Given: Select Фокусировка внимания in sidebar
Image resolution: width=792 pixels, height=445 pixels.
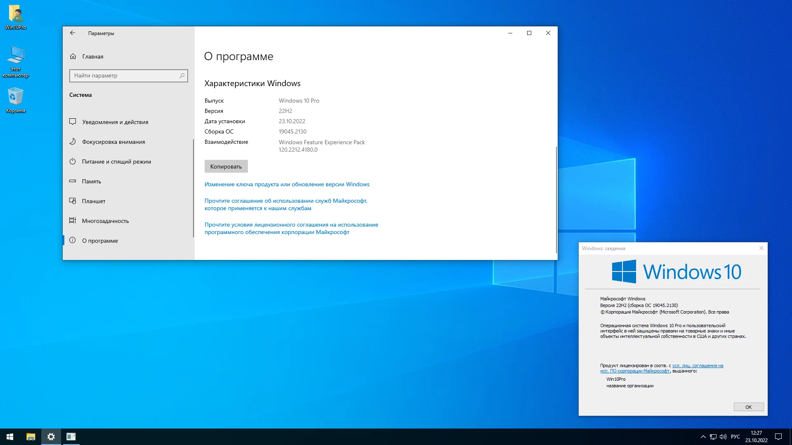Looking at the screenshot, I should (113, 142).
